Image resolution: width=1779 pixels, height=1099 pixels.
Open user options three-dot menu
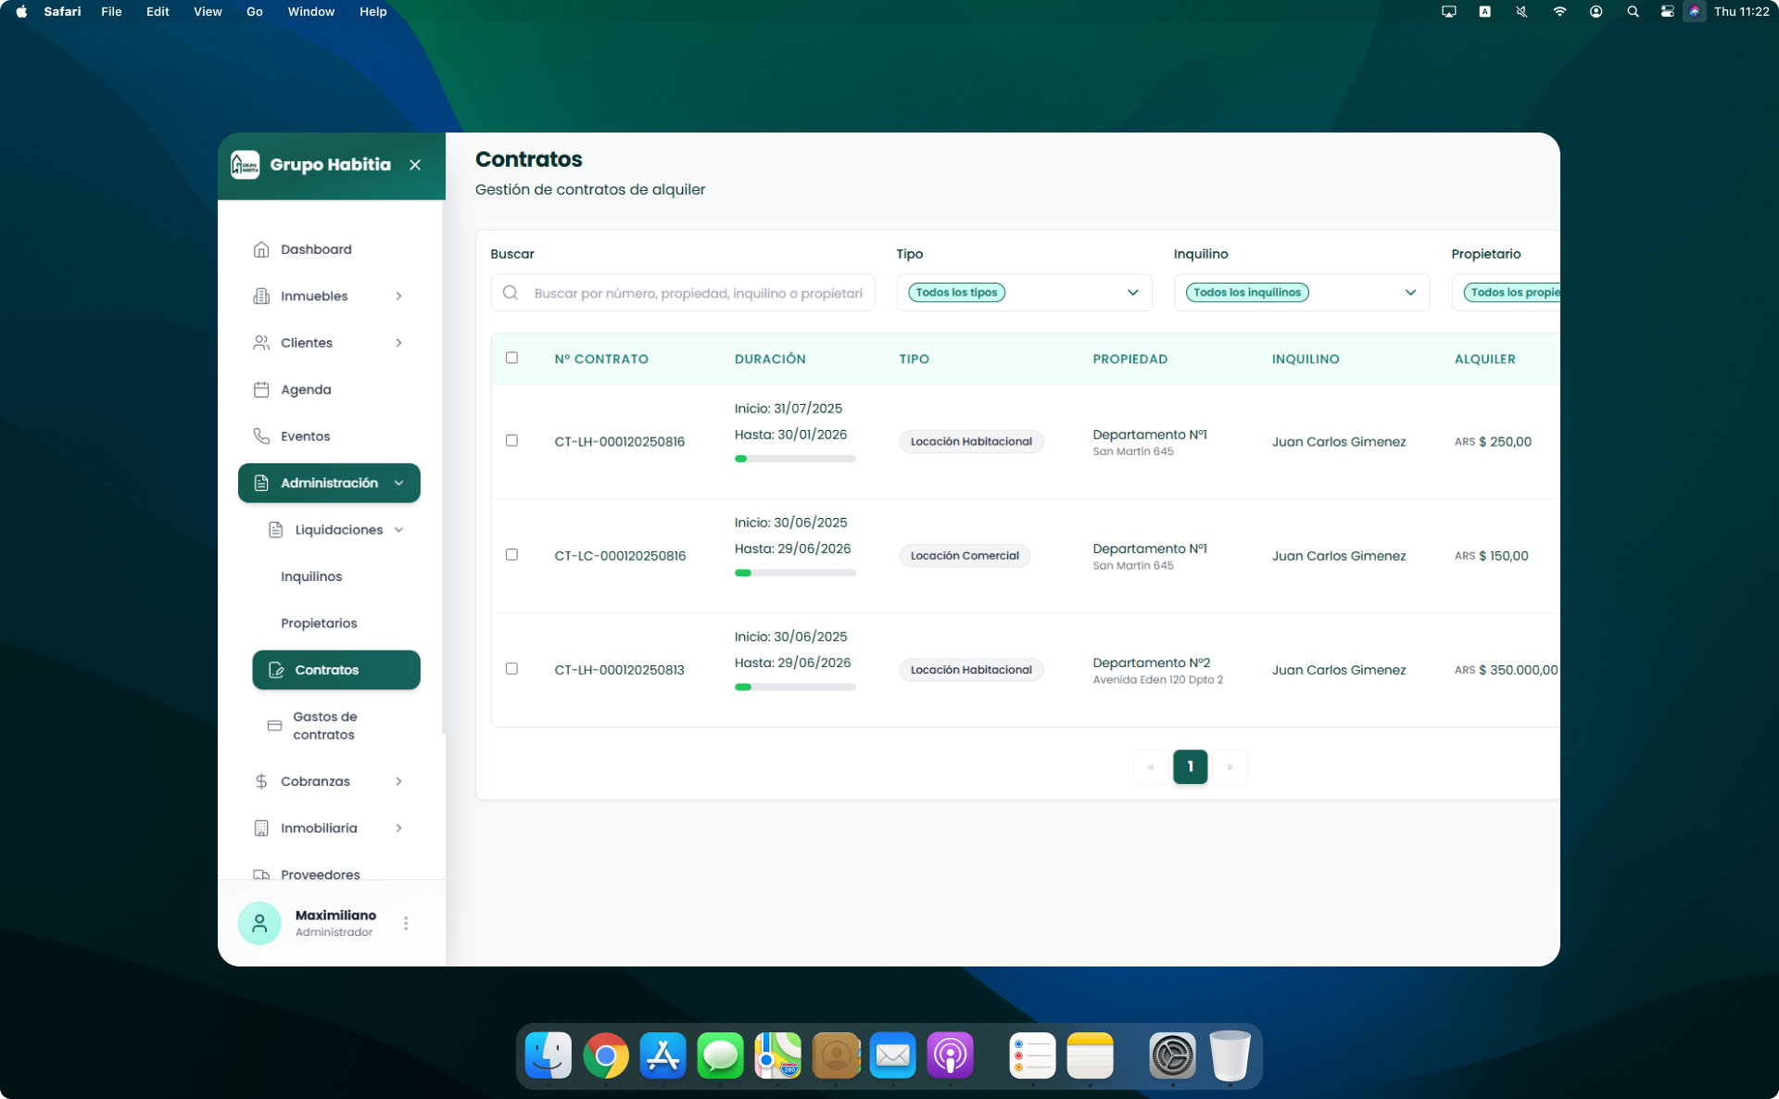pos(406,923)
